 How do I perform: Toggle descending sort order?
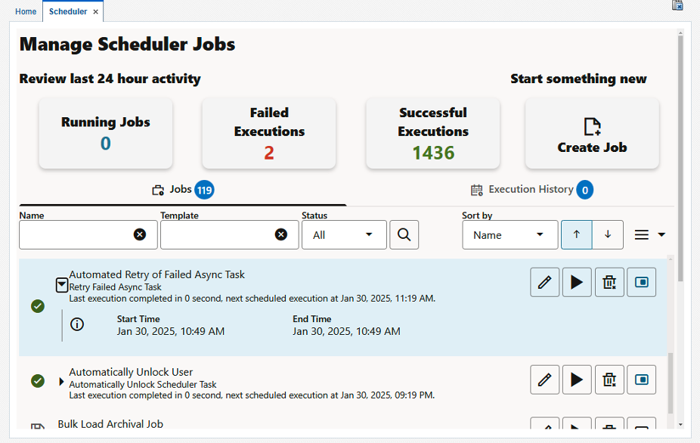607,234
